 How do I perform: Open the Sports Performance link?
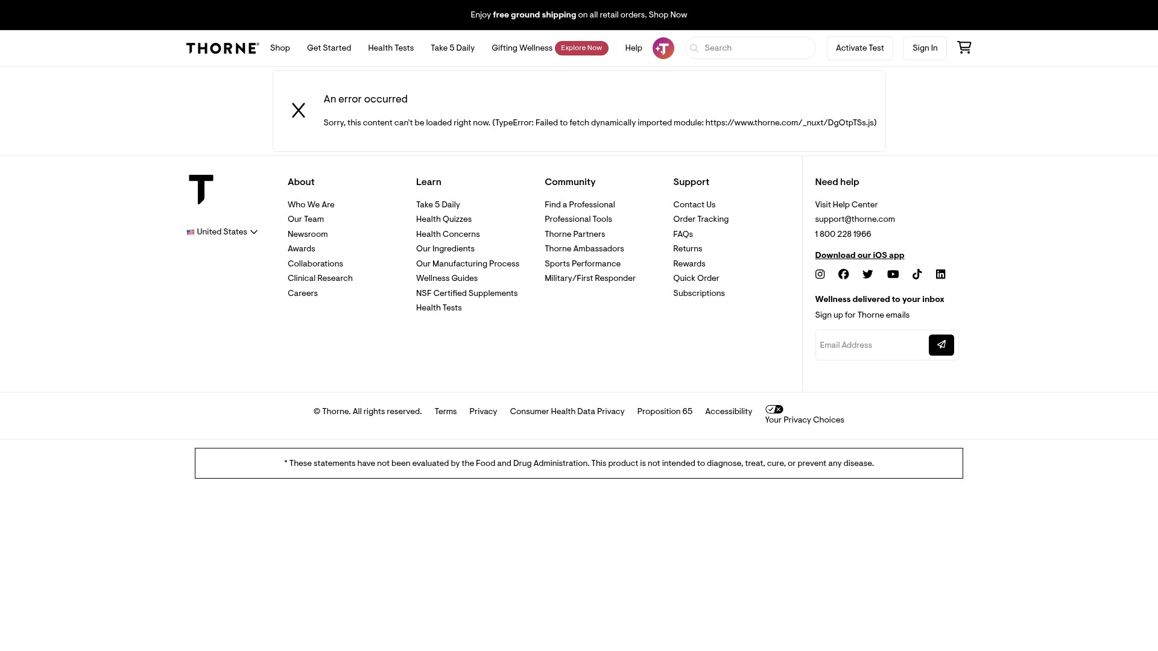point(582,264)
